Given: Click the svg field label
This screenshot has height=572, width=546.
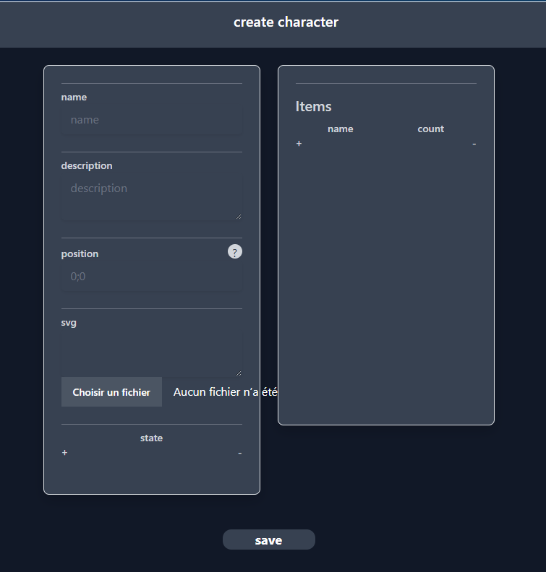Looking at the screenshot, I should coord(69,323).
